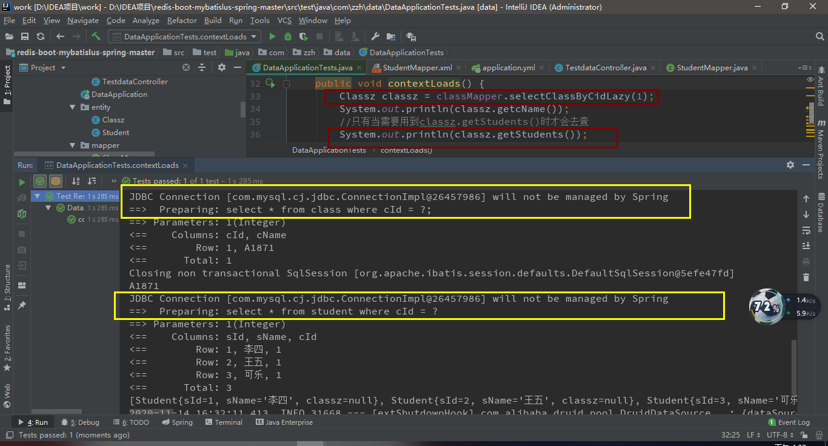Pin the Run tab with pin icon
The height and width of the screenshot is (446, 828).
[x=22, y=305]
